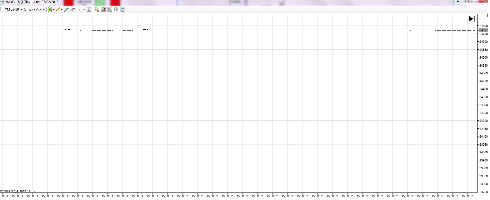Viewport: 490px width, 200px height.
Task: Open the Data Series candlestick icon
Action: (x=103, y=9)
